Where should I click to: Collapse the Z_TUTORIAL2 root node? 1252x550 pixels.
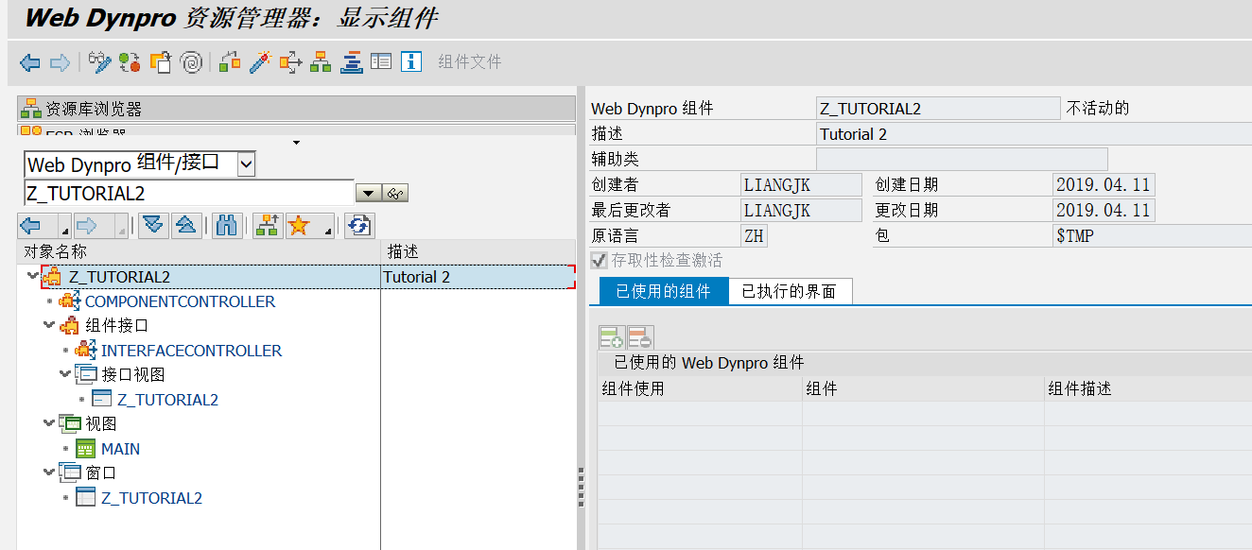(33, 277)
